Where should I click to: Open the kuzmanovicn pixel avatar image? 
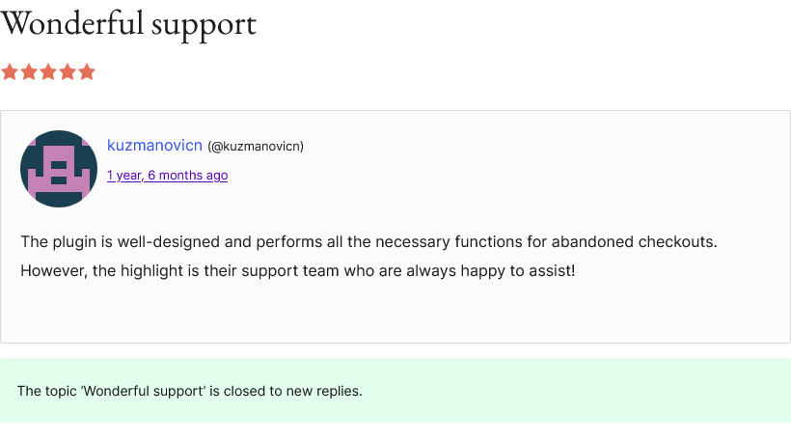point(59,169)
